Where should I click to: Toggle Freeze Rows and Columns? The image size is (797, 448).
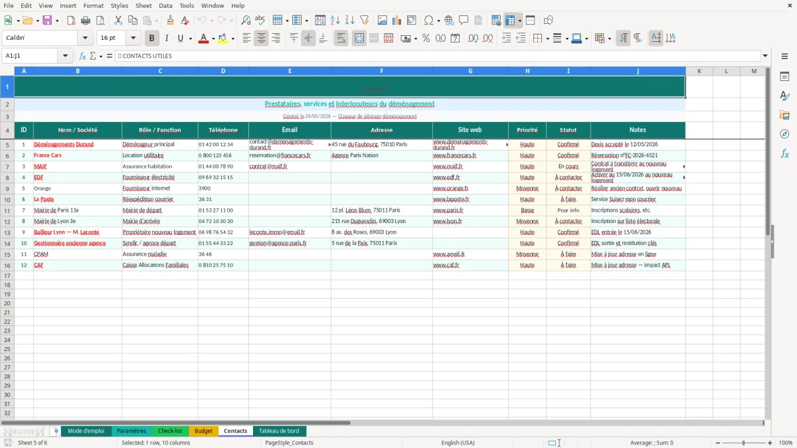(510, 21)
